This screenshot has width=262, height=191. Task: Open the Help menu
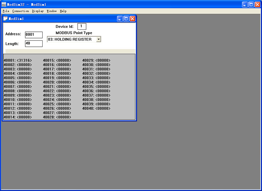click(63, 11)
